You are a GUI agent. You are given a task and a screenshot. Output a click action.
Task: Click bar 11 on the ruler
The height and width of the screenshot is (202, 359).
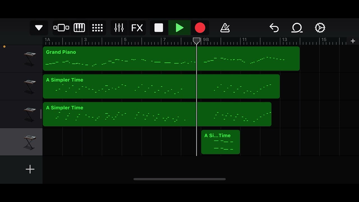pos(245,40)
